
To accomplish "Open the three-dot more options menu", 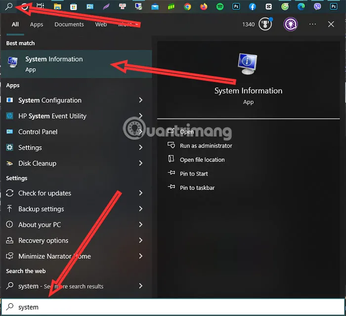I will (x=312, y=24).
